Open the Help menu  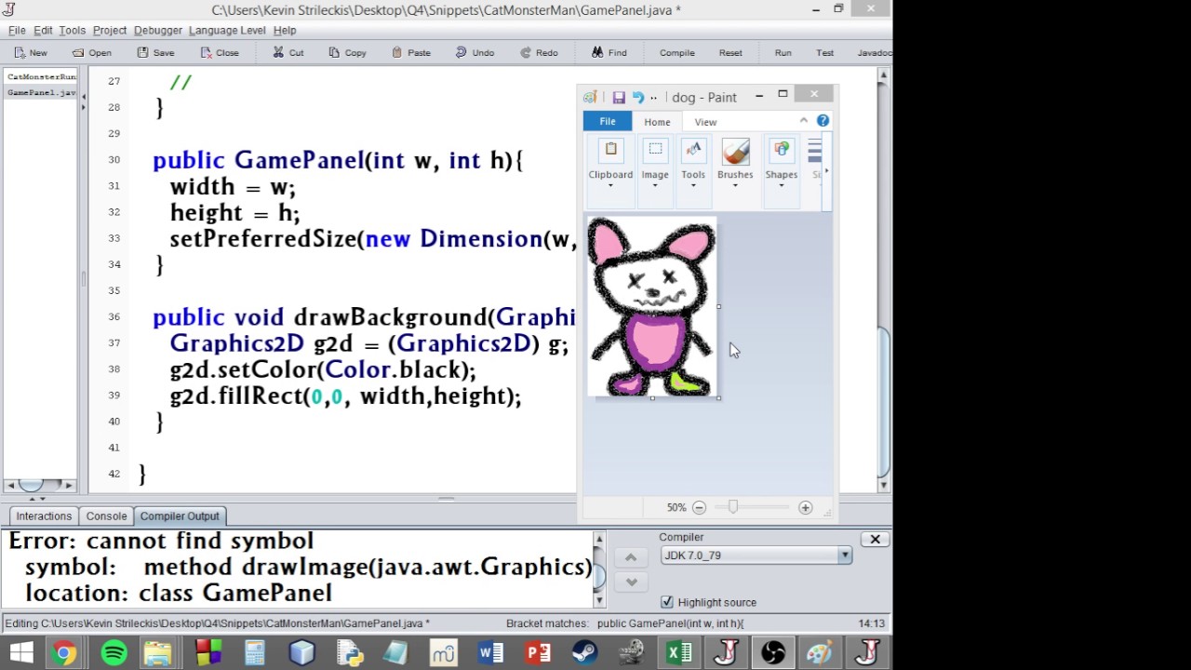pyautogui.click(x=285, y=31)
